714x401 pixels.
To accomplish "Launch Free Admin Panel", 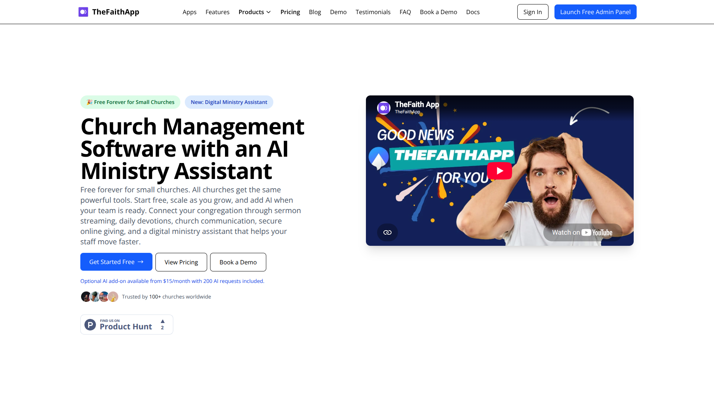I will 595,12.
